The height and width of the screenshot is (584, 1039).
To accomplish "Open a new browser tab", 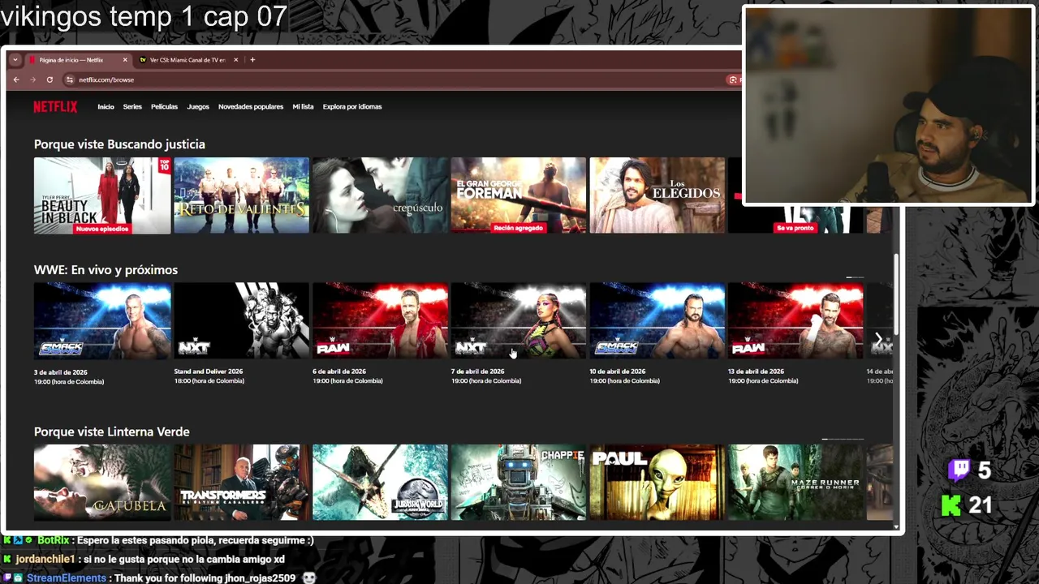I will click(252, 59).
